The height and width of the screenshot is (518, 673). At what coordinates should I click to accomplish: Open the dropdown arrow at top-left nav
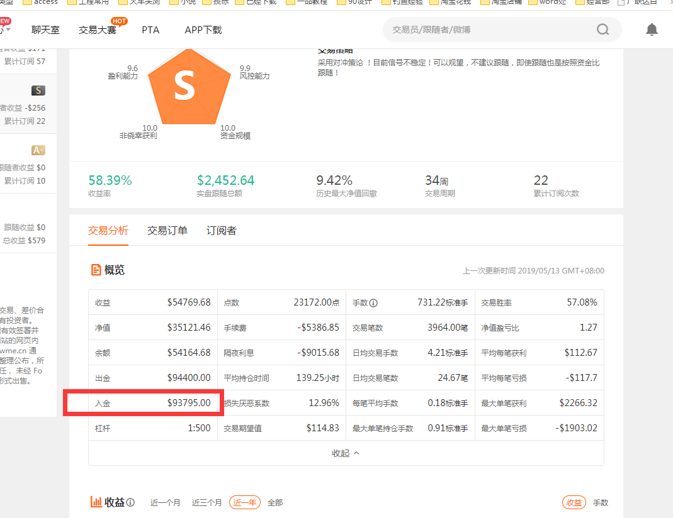pos(8,30)
